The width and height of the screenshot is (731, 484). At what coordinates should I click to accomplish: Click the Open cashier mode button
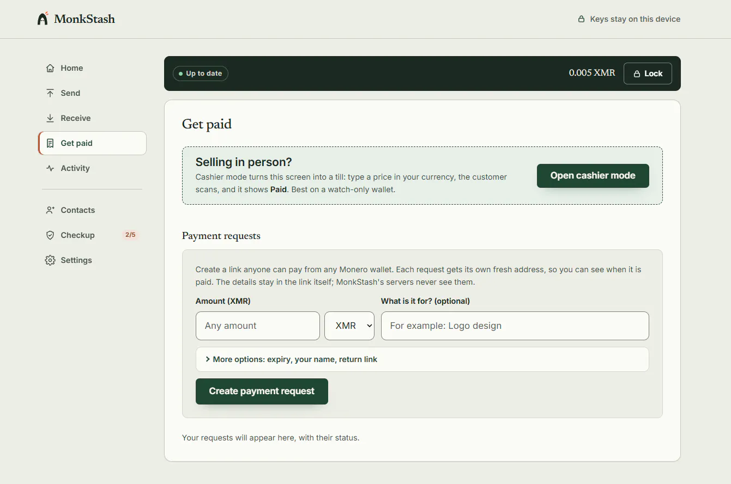pos(593,176)
